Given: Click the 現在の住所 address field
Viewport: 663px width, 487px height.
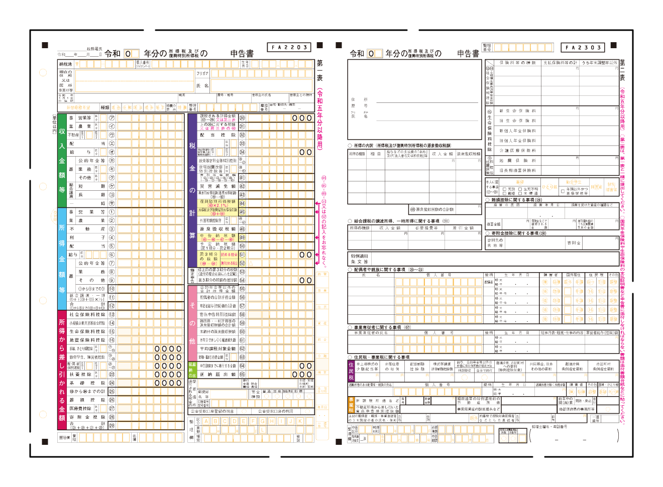Looking at the screenshot, I should click(x=134, y=81).
